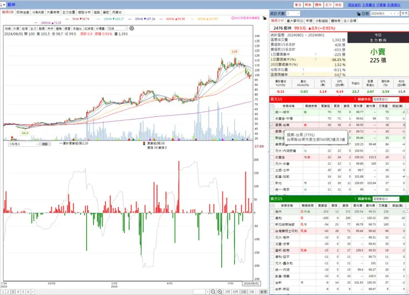The height and width of the screenshot is (295, 409).
Task: Set range to 6月
Action: click(x=235, y=292)
